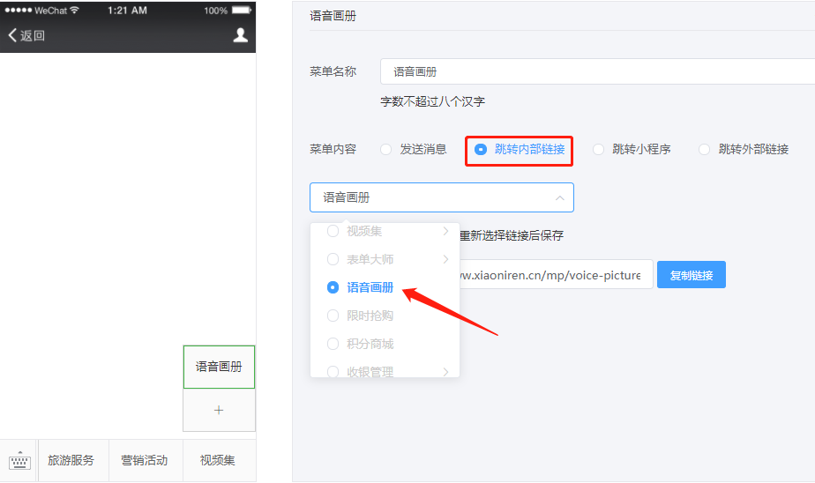This screenshot has width=815, height=483.
Task: Add a submenu with the plus button
Action: [219, 410]
